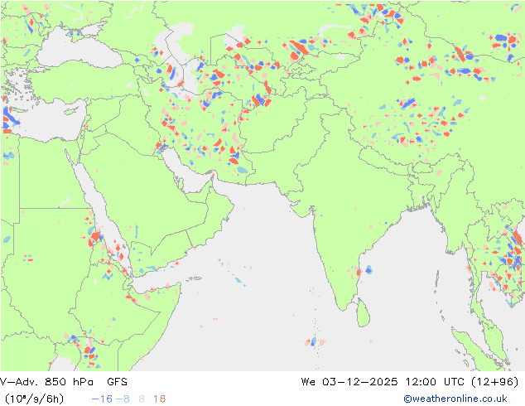This screenshot has width=525, height=406.
Task: Click the -8 legend value
Action: point(123,399)
